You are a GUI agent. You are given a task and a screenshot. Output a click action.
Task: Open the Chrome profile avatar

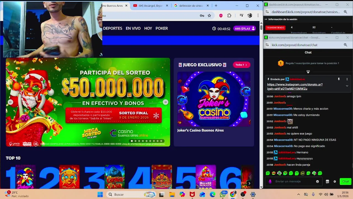(x=250, y=15)
